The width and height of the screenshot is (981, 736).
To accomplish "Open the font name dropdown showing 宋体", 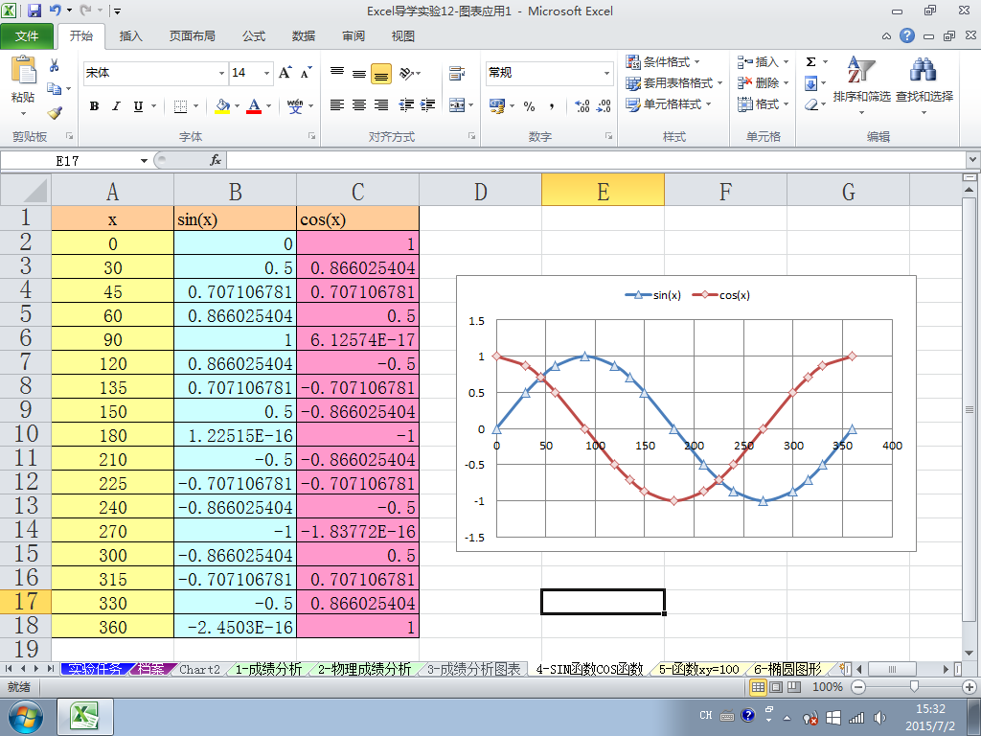I will pos(221,73).
